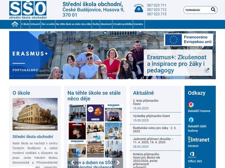
Task: Open the Absolventi menu item
Action: tap(106, 24)
